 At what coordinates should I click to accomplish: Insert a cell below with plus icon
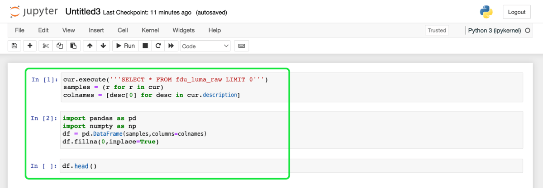coord(30,46)
